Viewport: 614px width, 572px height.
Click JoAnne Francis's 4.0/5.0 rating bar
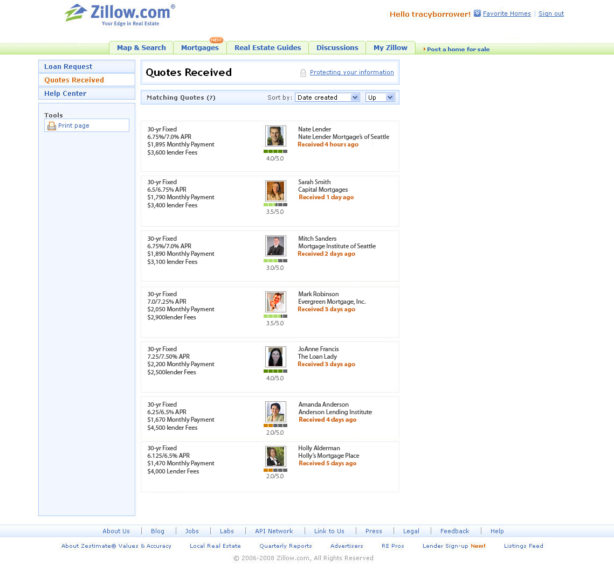coord(275,371)
